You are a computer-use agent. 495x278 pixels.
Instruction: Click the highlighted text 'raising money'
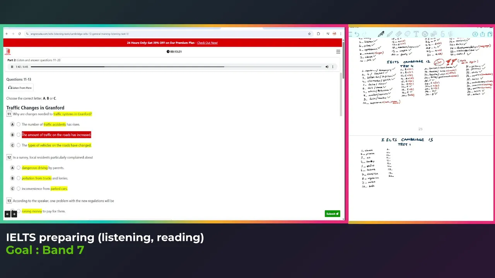(x=32, y=211)
